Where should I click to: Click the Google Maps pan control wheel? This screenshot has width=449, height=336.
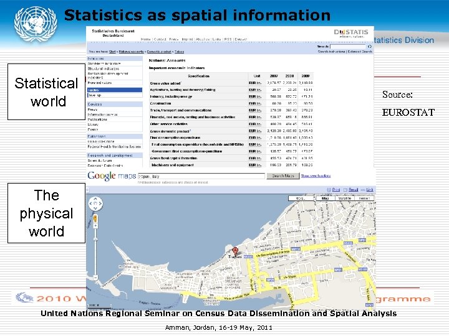coord(95,203)
